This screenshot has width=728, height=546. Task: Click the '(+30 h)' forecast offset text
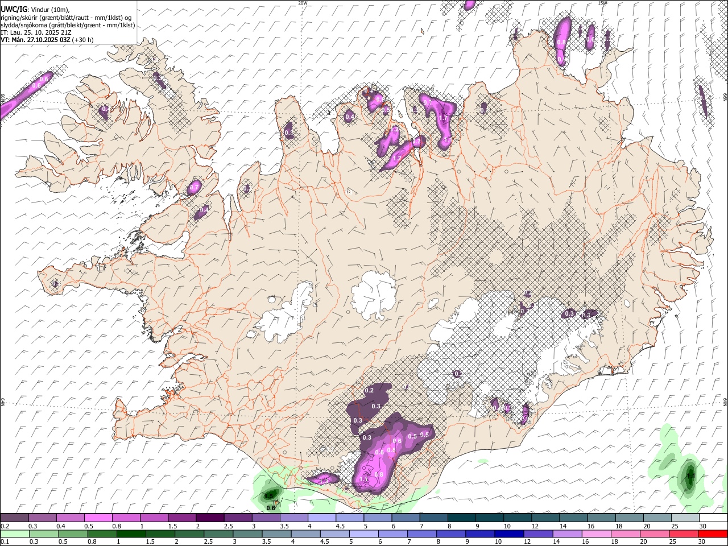pos(83,40)
